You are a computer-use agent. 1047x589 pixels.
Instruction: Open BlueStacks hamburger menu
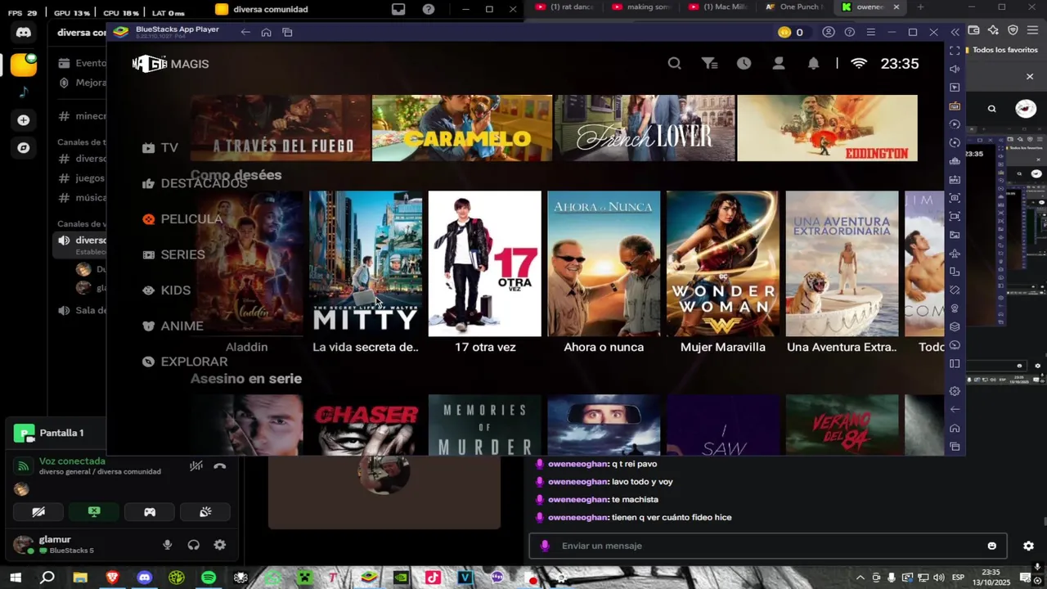(x=870, y=32)
